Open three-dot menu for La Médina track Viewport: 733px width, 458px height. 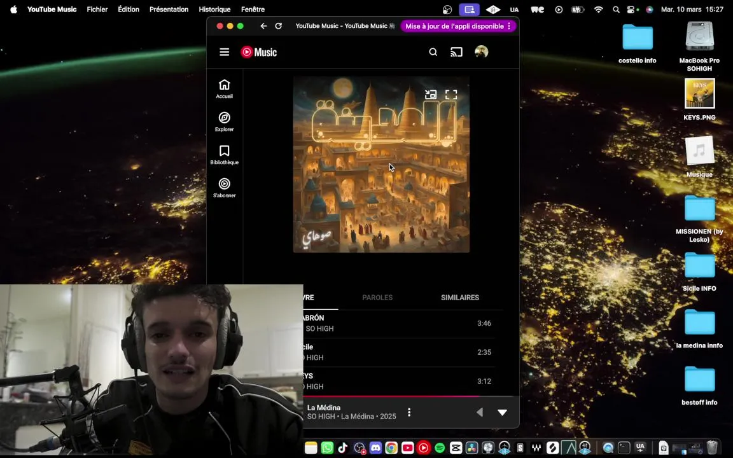pos(409,412)
